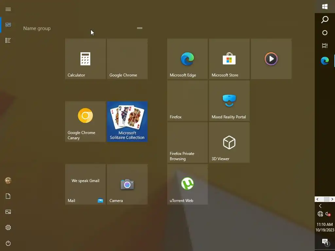Click the Windows Start button
335x251 pixels.
[325, 7]
